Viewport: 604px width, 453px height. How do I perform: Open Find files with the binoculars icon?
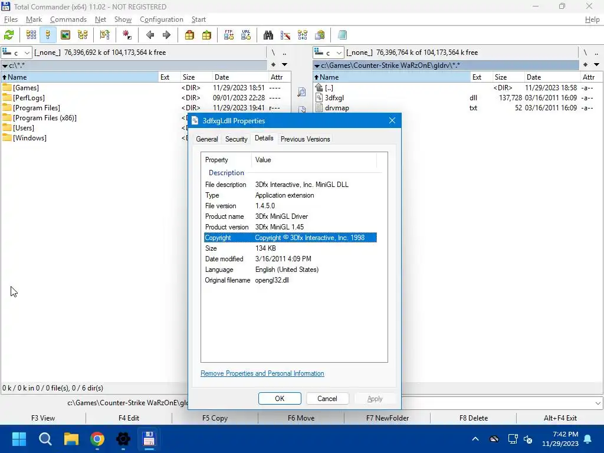tap(268, 35)
